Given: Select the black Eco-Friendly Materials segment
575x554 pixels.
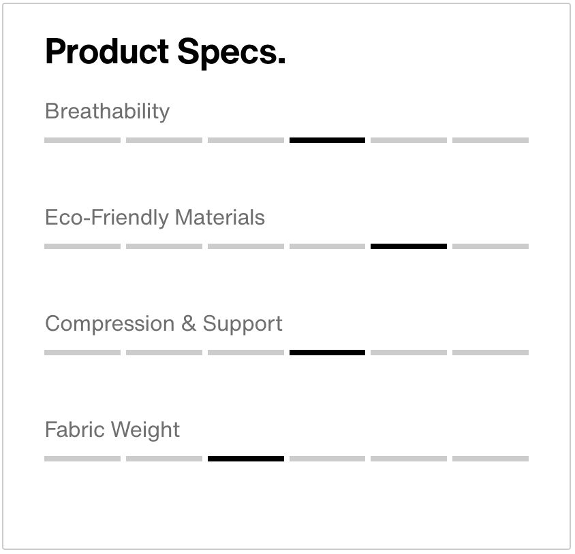Looking at the screenshot, I should coord(409,246).
